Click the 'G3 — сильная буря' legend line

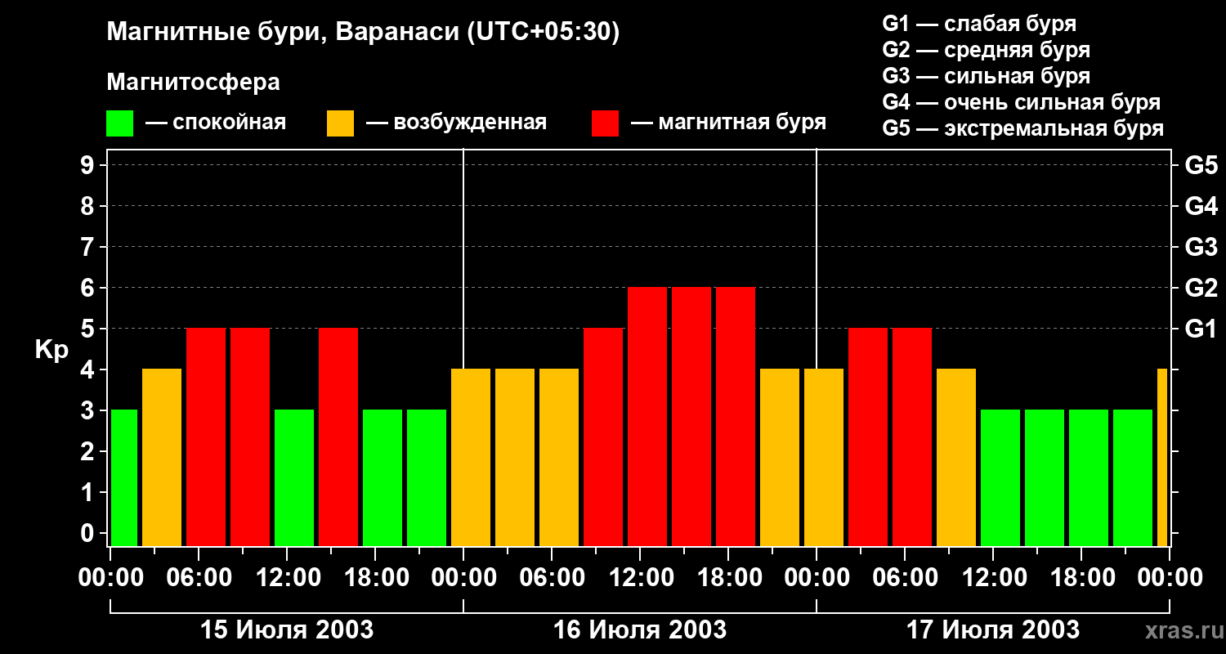986,76
